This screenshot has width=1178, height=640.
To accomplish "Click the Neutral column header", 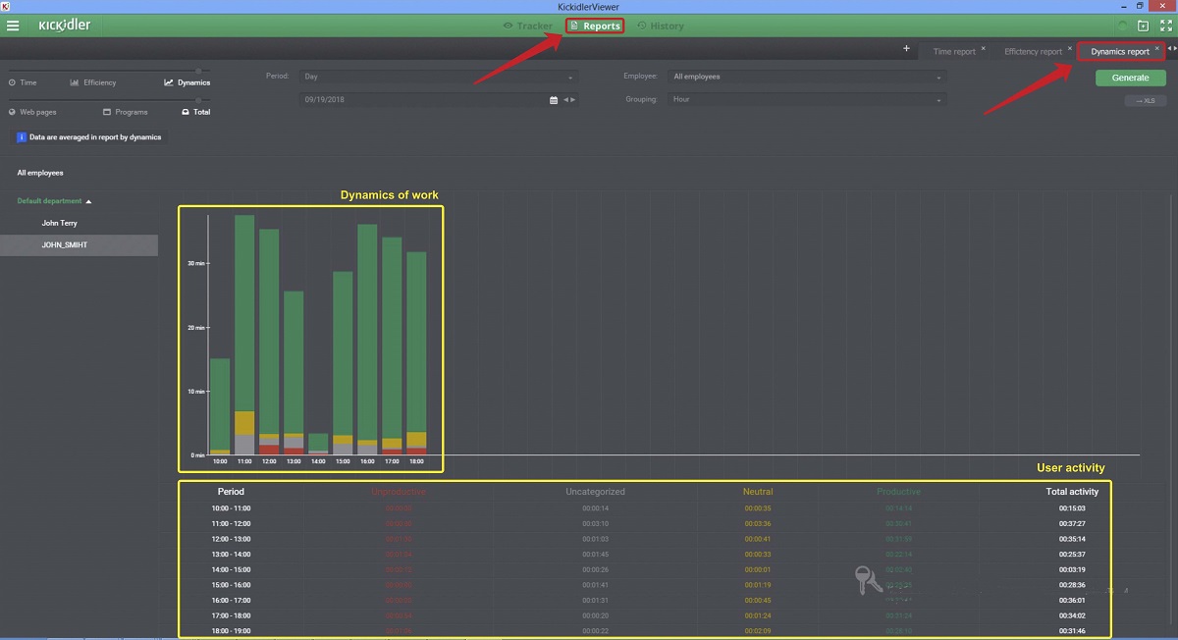I will 758,492.
